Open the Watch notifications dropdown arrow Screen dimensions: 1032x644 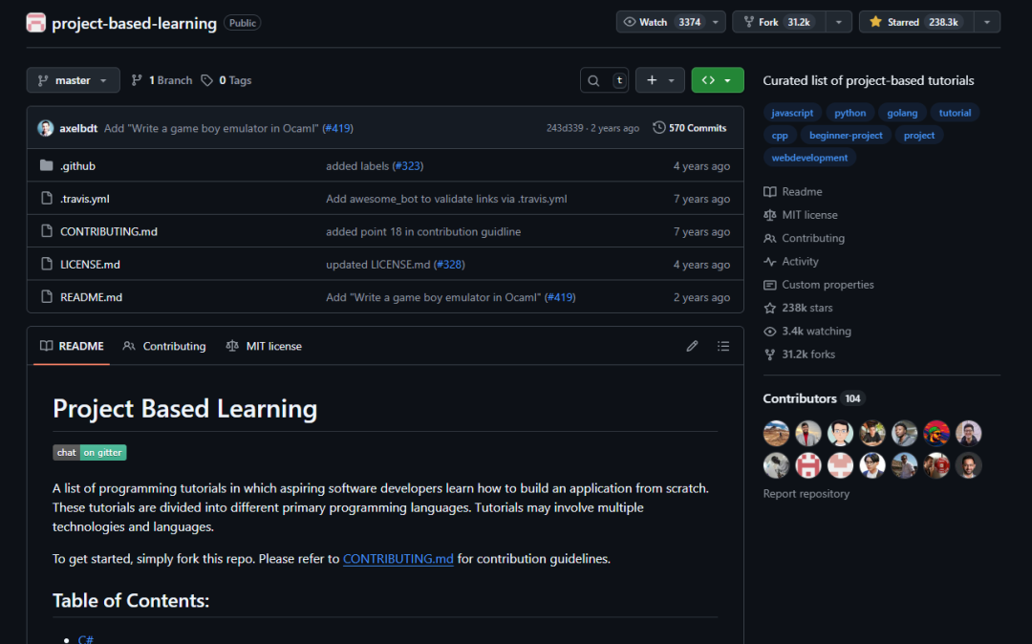click(x=716, y=22)
